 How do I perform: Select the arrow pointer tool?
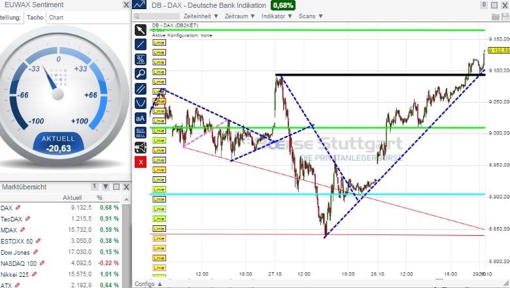tap(141, 30)
